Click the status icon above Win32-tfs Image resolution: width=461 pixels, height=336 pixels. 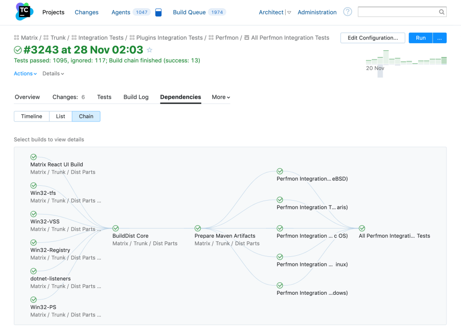pyautogui.click(x=34, y=186)
